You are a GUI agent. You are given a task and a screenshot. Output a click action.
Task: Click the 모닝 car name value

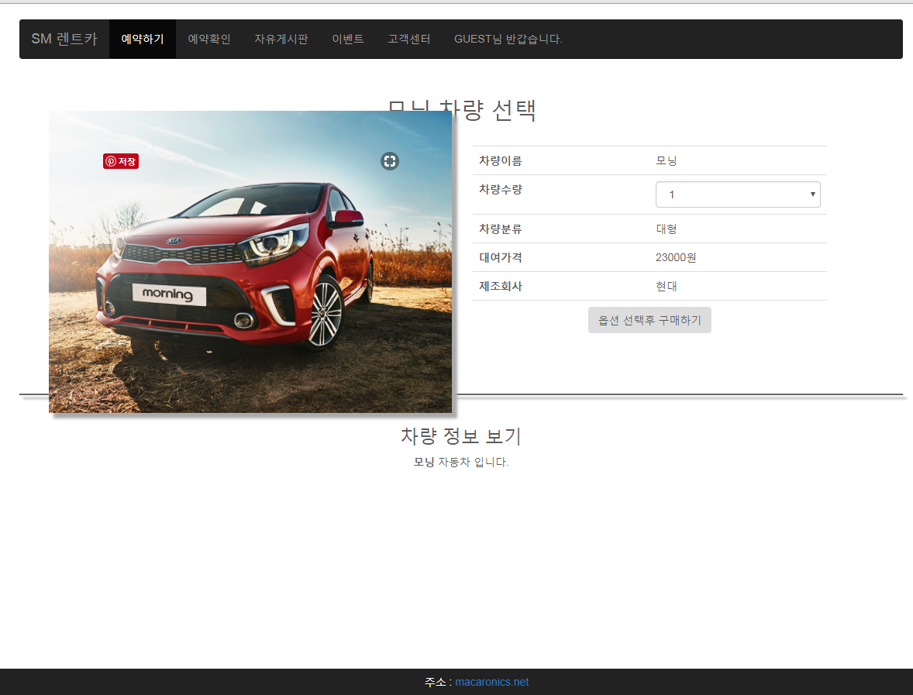(x=666, y=160)
